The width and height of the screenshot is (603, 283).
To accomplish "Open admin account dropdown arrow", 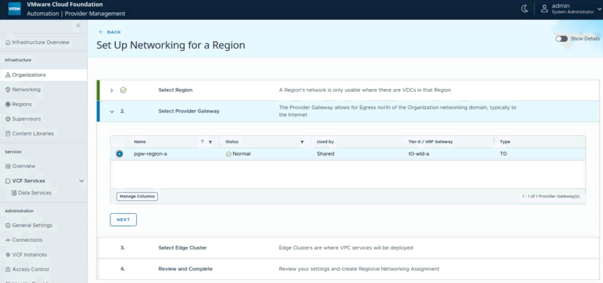I will (x=600, y=9).
